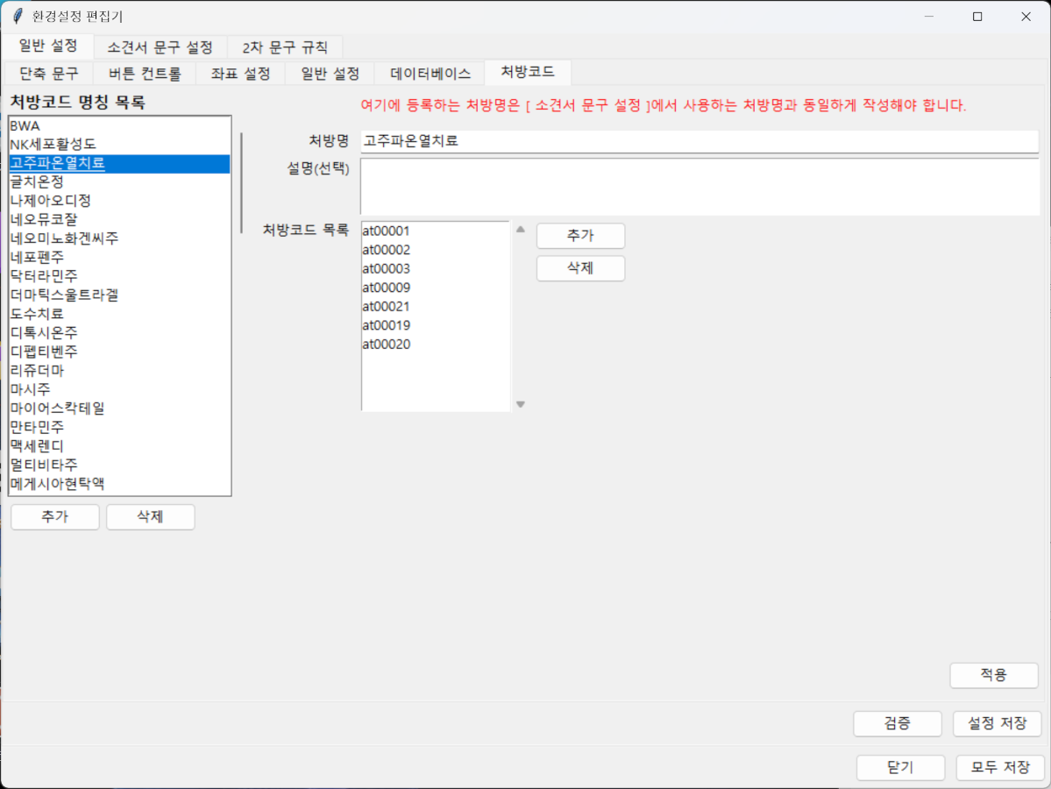Open the 좌표 설정 sub-tab

click(240, 74)
